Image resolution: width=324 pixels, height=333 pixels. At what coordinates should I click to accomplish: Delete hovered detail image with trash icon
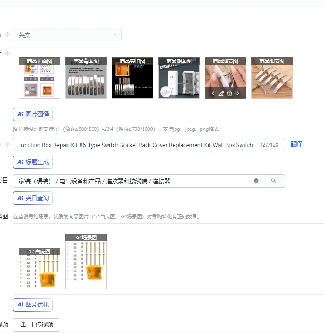click(x=229, y=94)
